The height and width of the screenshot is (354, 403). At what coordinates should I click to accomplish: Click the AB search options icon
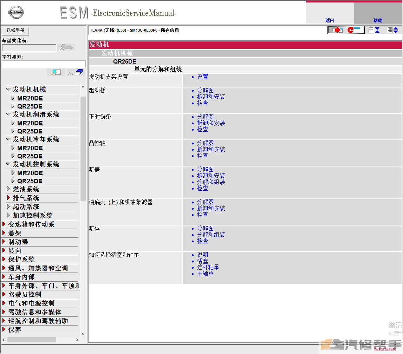click(x=75, y=72)
